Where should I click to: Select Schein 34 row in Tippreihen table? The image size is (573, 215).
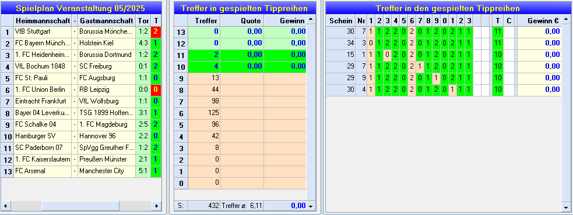click(443, 44)
